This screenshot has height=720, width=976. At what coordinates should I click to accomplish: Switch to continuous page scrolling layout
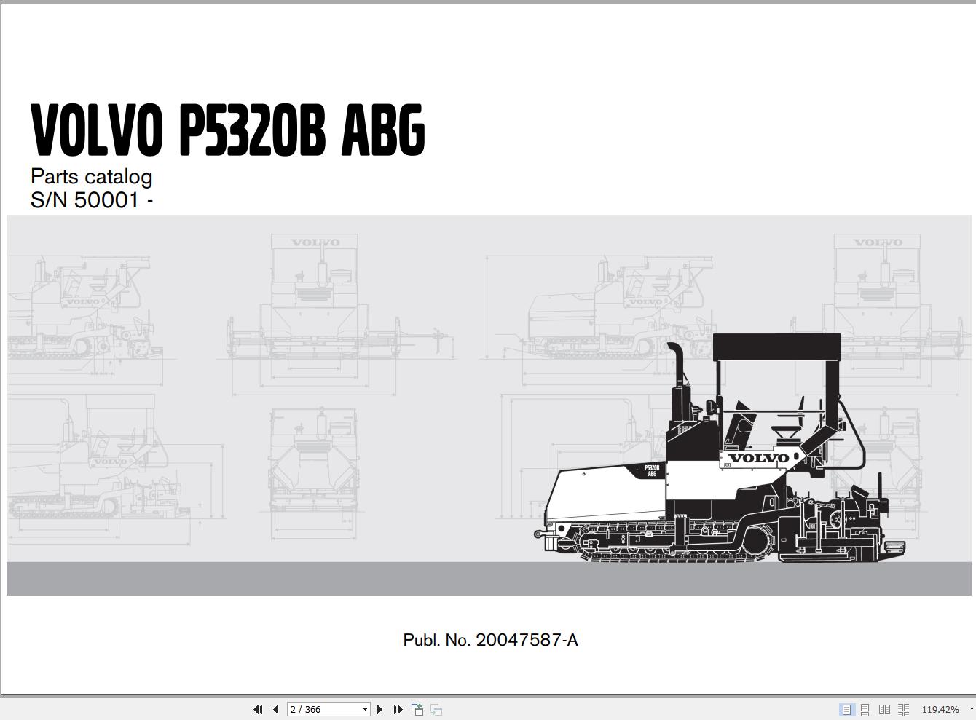click(x=865, y=709)
